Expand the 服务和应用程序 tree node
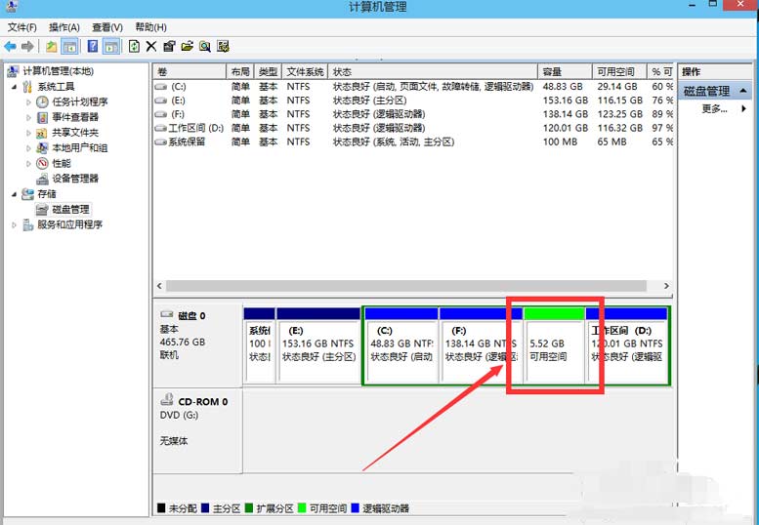This screenshot has width=759, height=525. coord(15,224)
